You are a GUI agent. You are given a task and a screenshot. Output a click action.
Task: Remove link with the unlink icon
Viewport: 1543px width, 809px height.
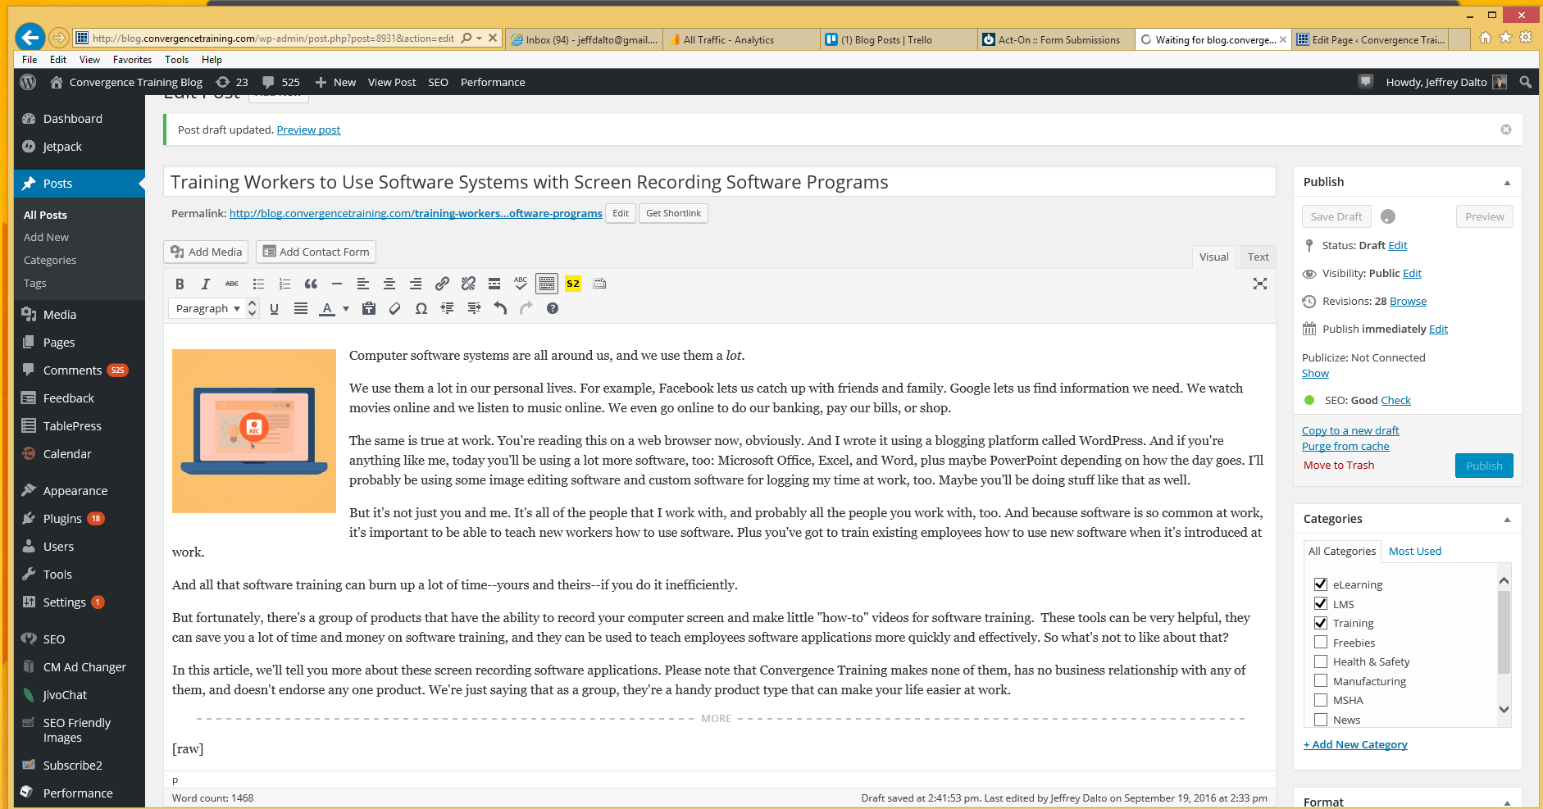[468, 284]
